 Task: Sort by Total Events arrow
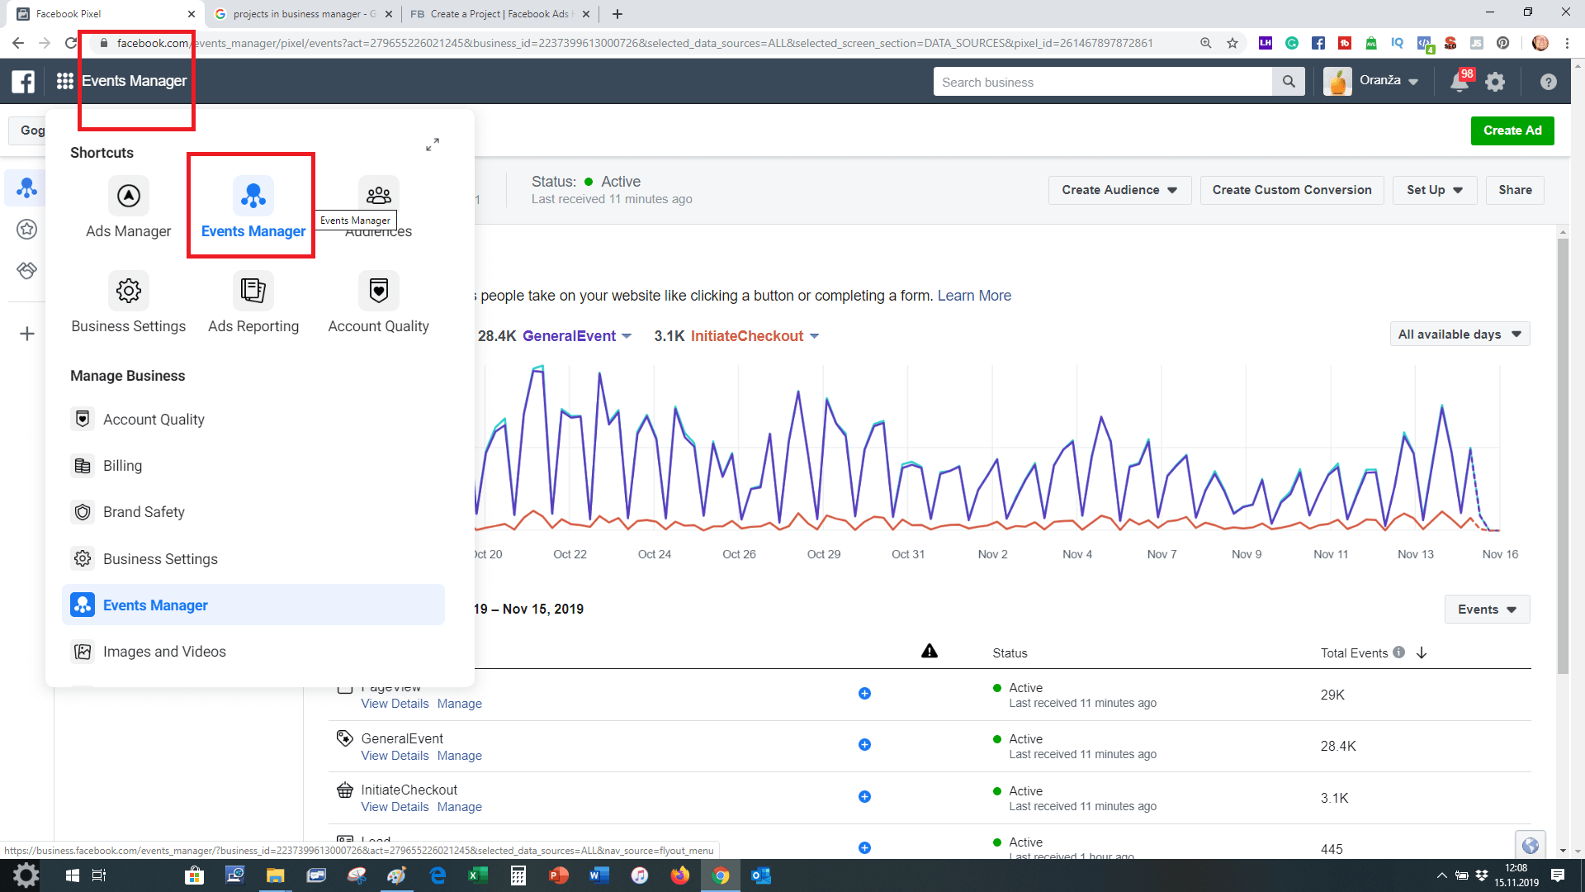(1422, 652)
